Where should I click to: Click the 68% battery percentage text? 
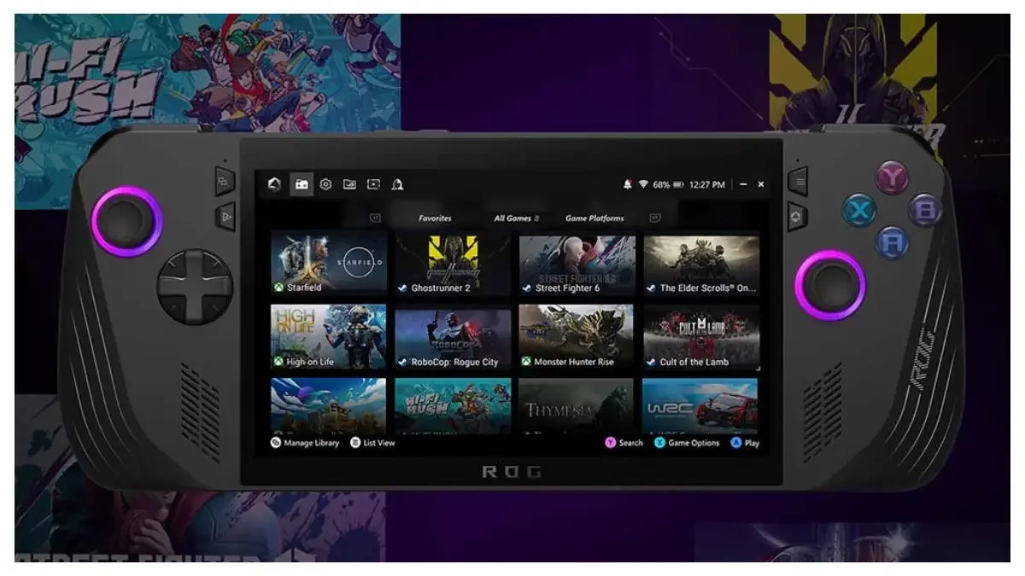661,184
